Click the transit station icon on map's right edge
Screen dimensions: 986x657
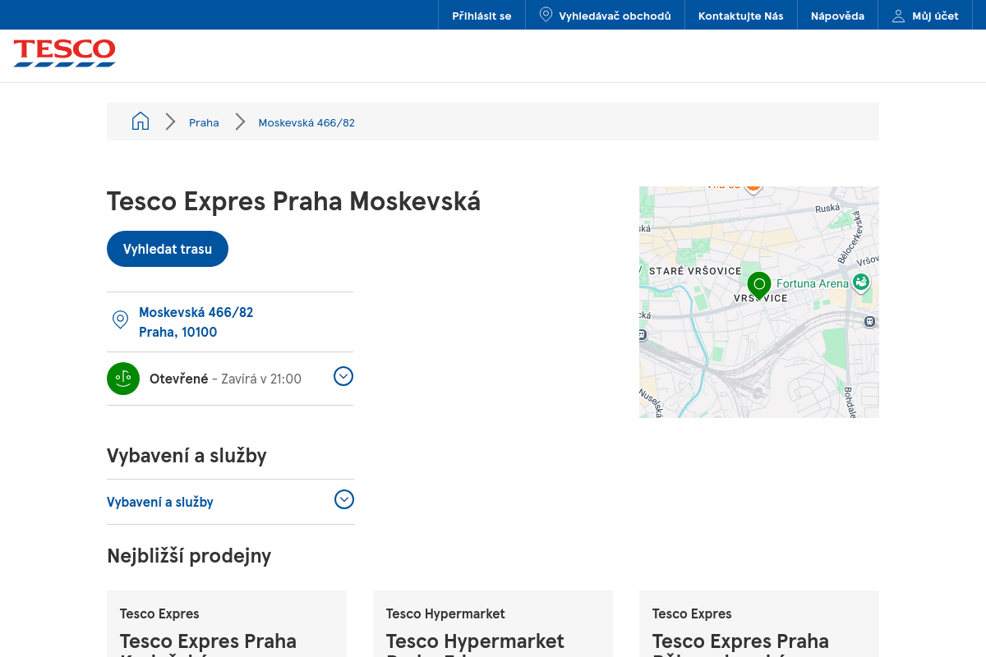point(869,321)
